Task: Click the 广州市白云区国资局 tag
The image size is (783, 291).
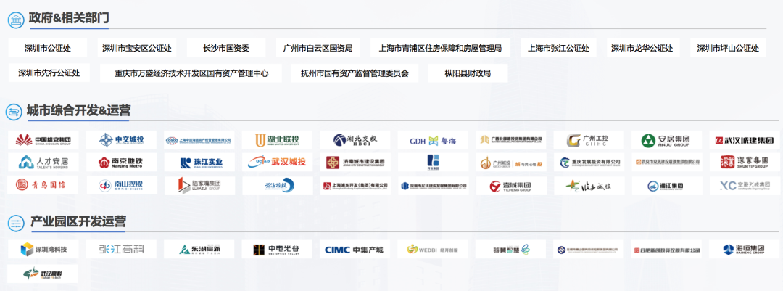Action: (x=318, y=48)
